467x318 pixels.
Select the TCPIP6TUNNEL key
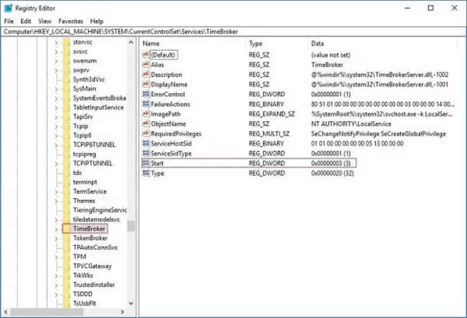pos(94,145)
